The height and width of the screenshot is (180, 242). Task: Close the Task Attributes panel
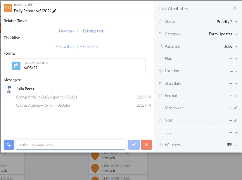235,8
